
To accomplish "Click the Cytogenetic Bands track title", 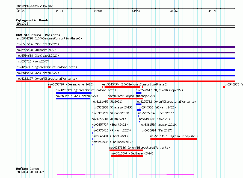I will click(x=32, y=20).
